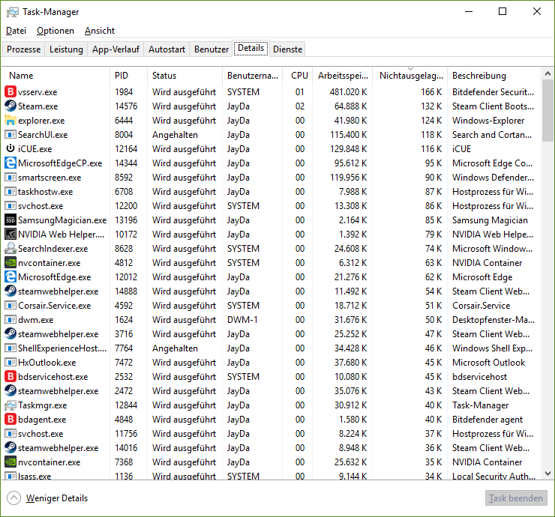555x517 pixels.
Task: Sort by Benutzerna... column header
Action: click(x=252, y=76)
